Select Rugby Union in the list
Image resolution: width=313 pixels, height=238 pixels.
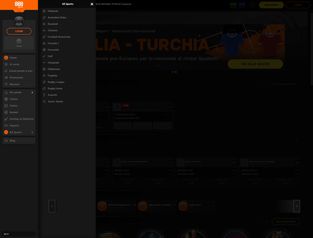[x=68, y=88]
